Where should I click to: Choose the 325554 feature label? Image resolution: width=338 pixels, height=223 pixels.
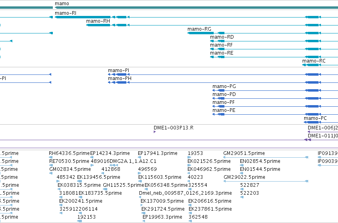pos(198,186)
